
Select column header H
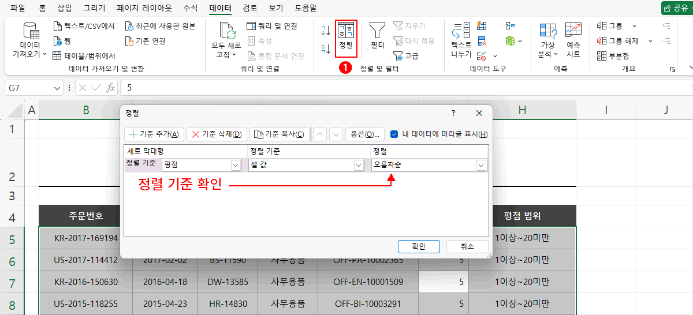[x=522, y=110]
